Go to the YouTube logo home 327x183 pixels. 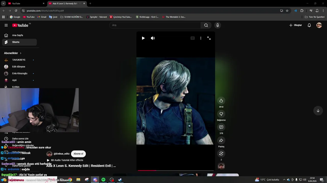point(20,25)
